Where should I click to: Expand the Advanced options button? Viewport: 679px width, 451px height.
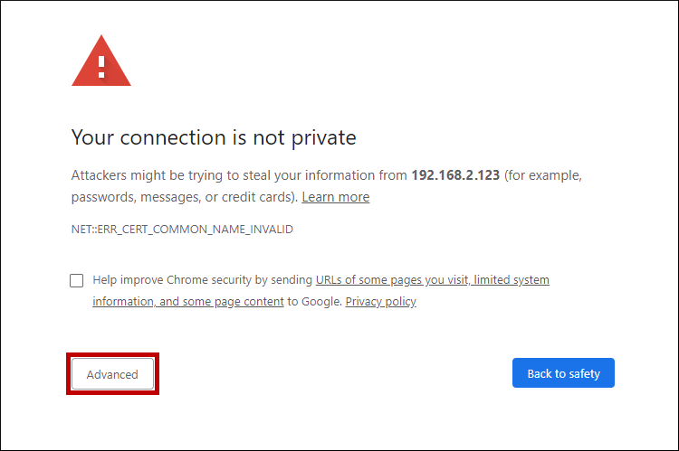[x=112, y=374]
